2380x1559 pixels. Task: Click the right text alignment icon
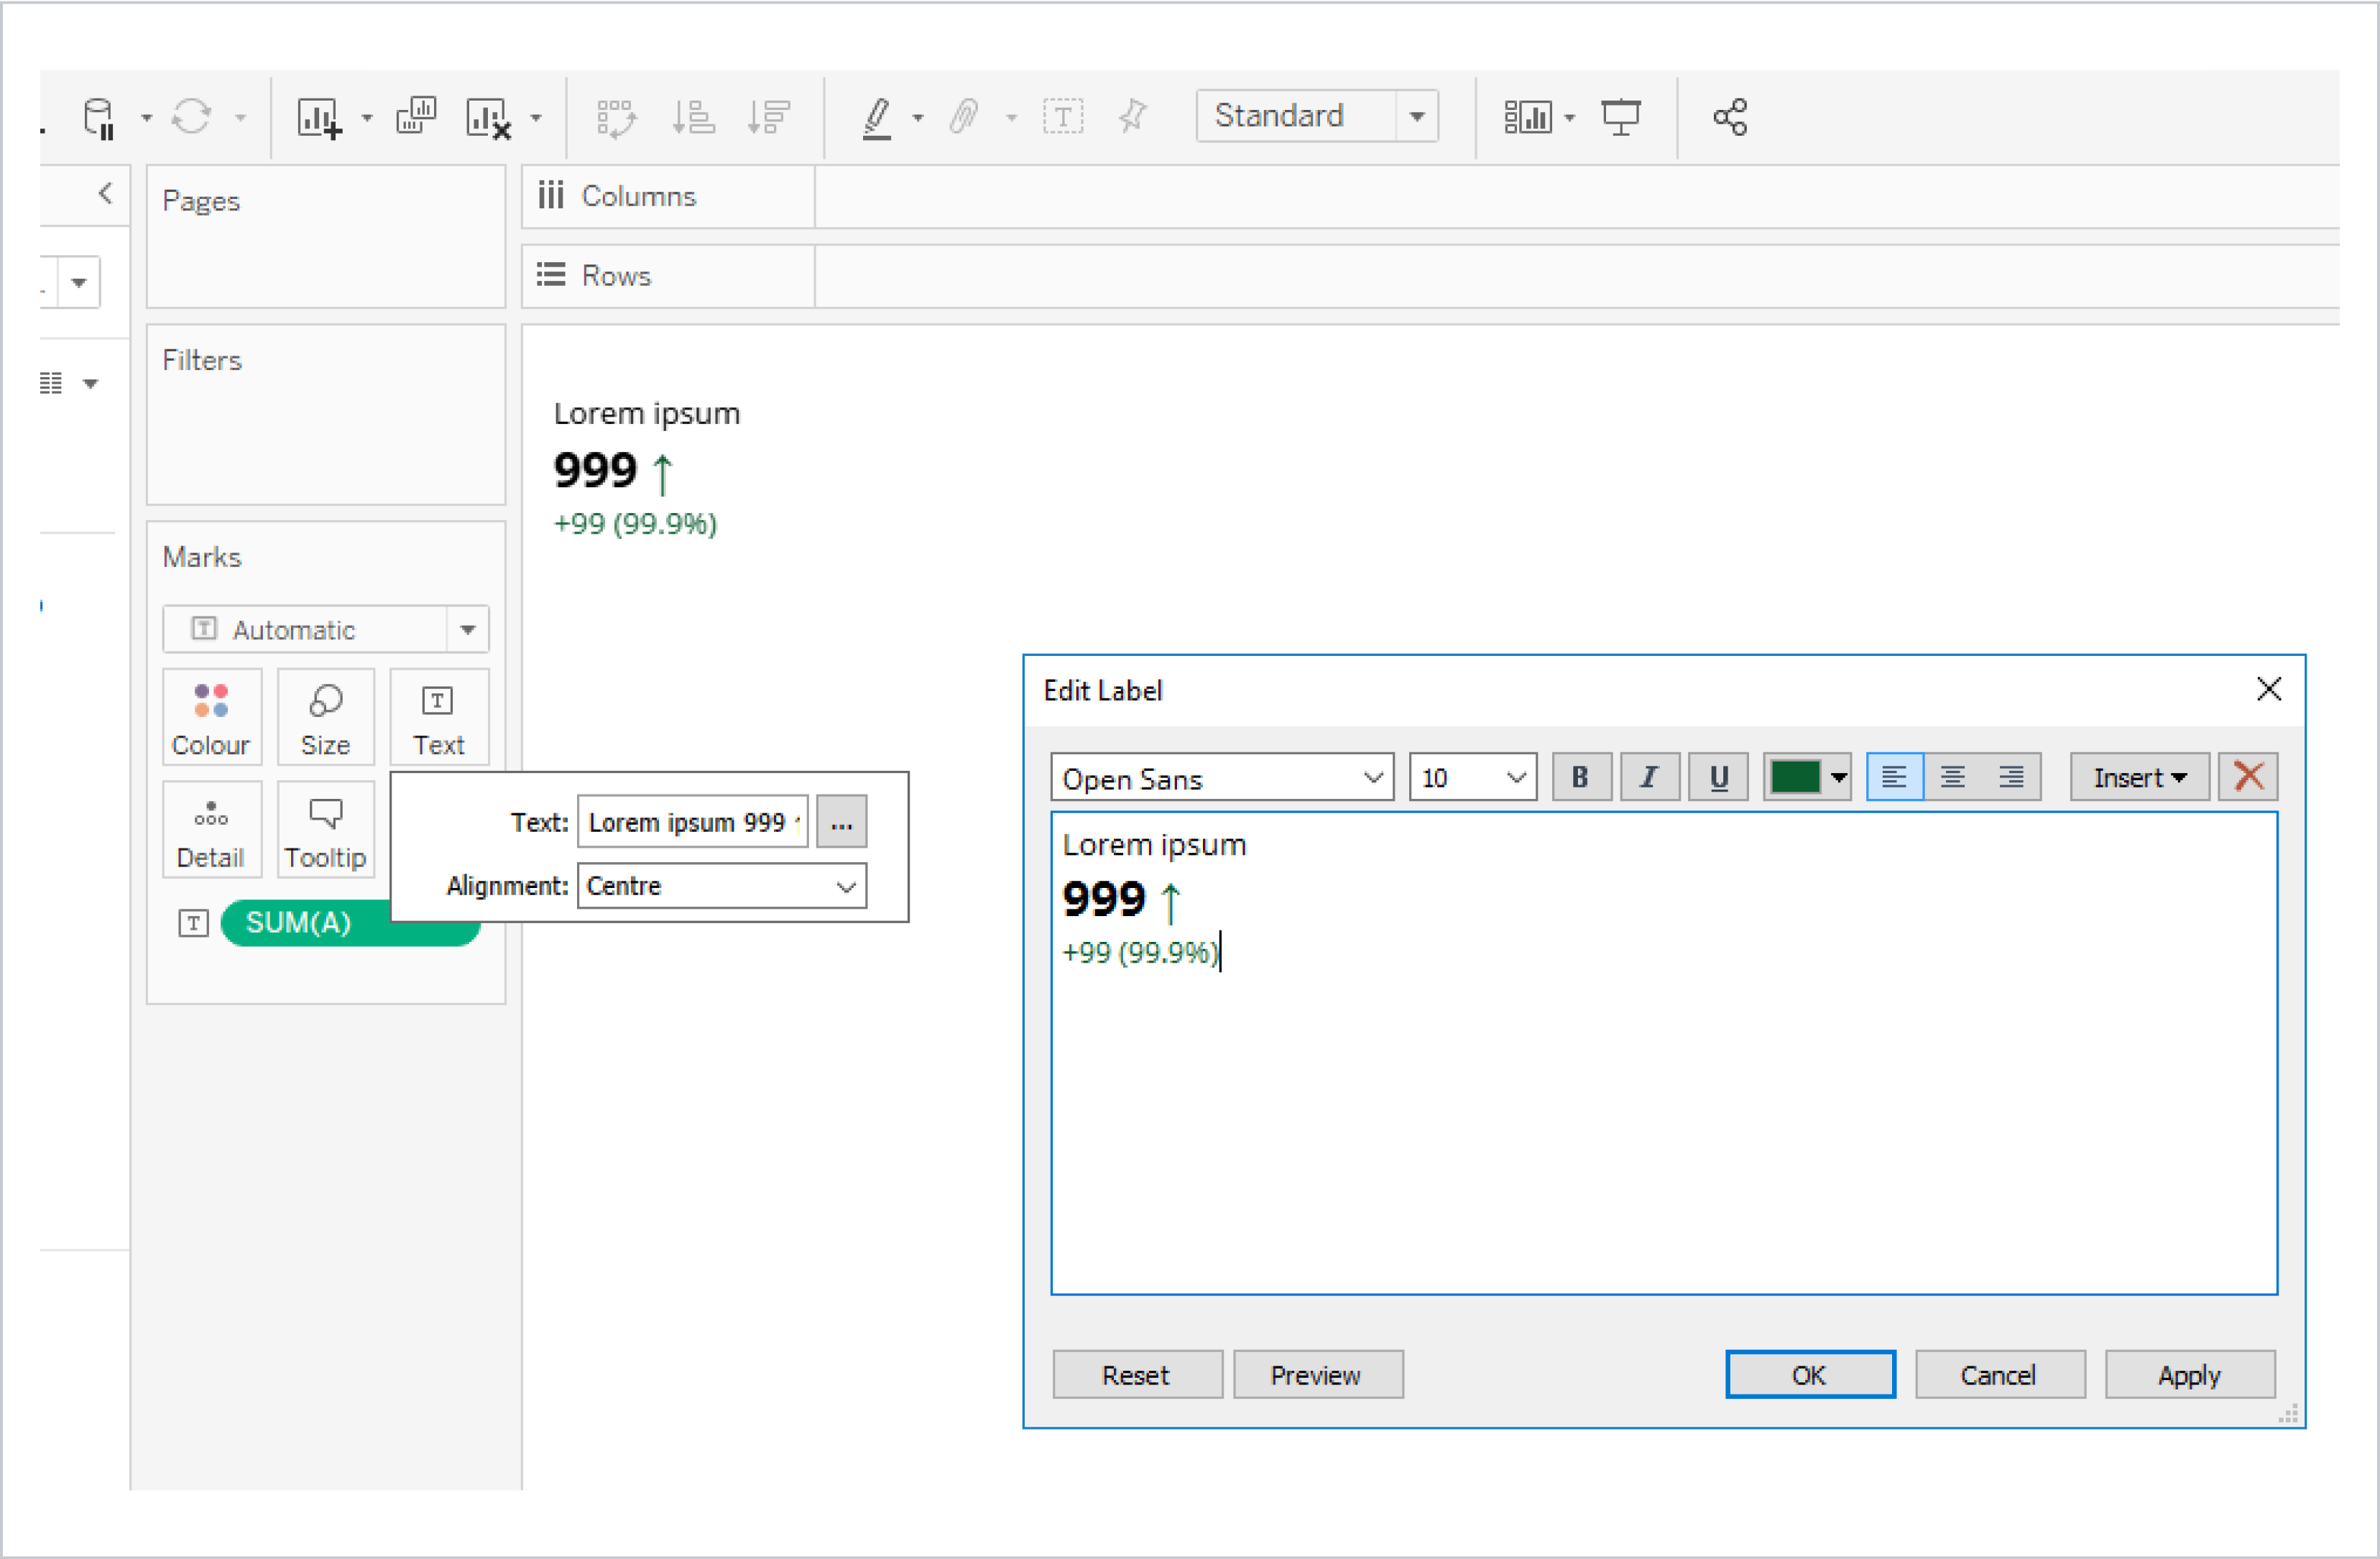click(x=2009, y=778)
